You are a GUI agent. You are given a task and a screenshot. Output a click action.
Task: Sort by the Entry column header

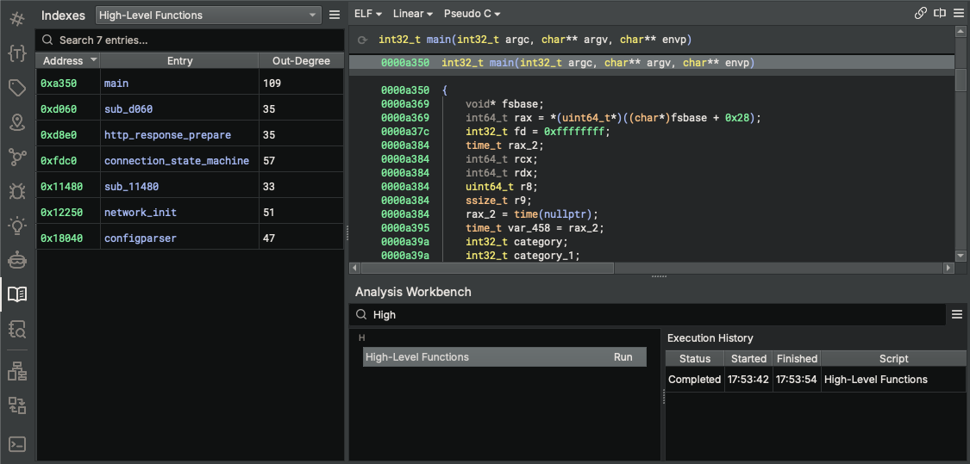coord(179,60)
